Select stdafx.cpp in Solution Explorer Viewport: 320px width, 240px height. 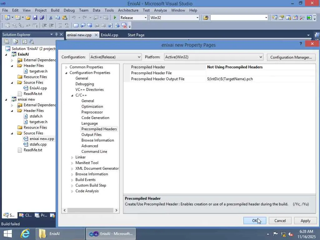tap(38, 144)
